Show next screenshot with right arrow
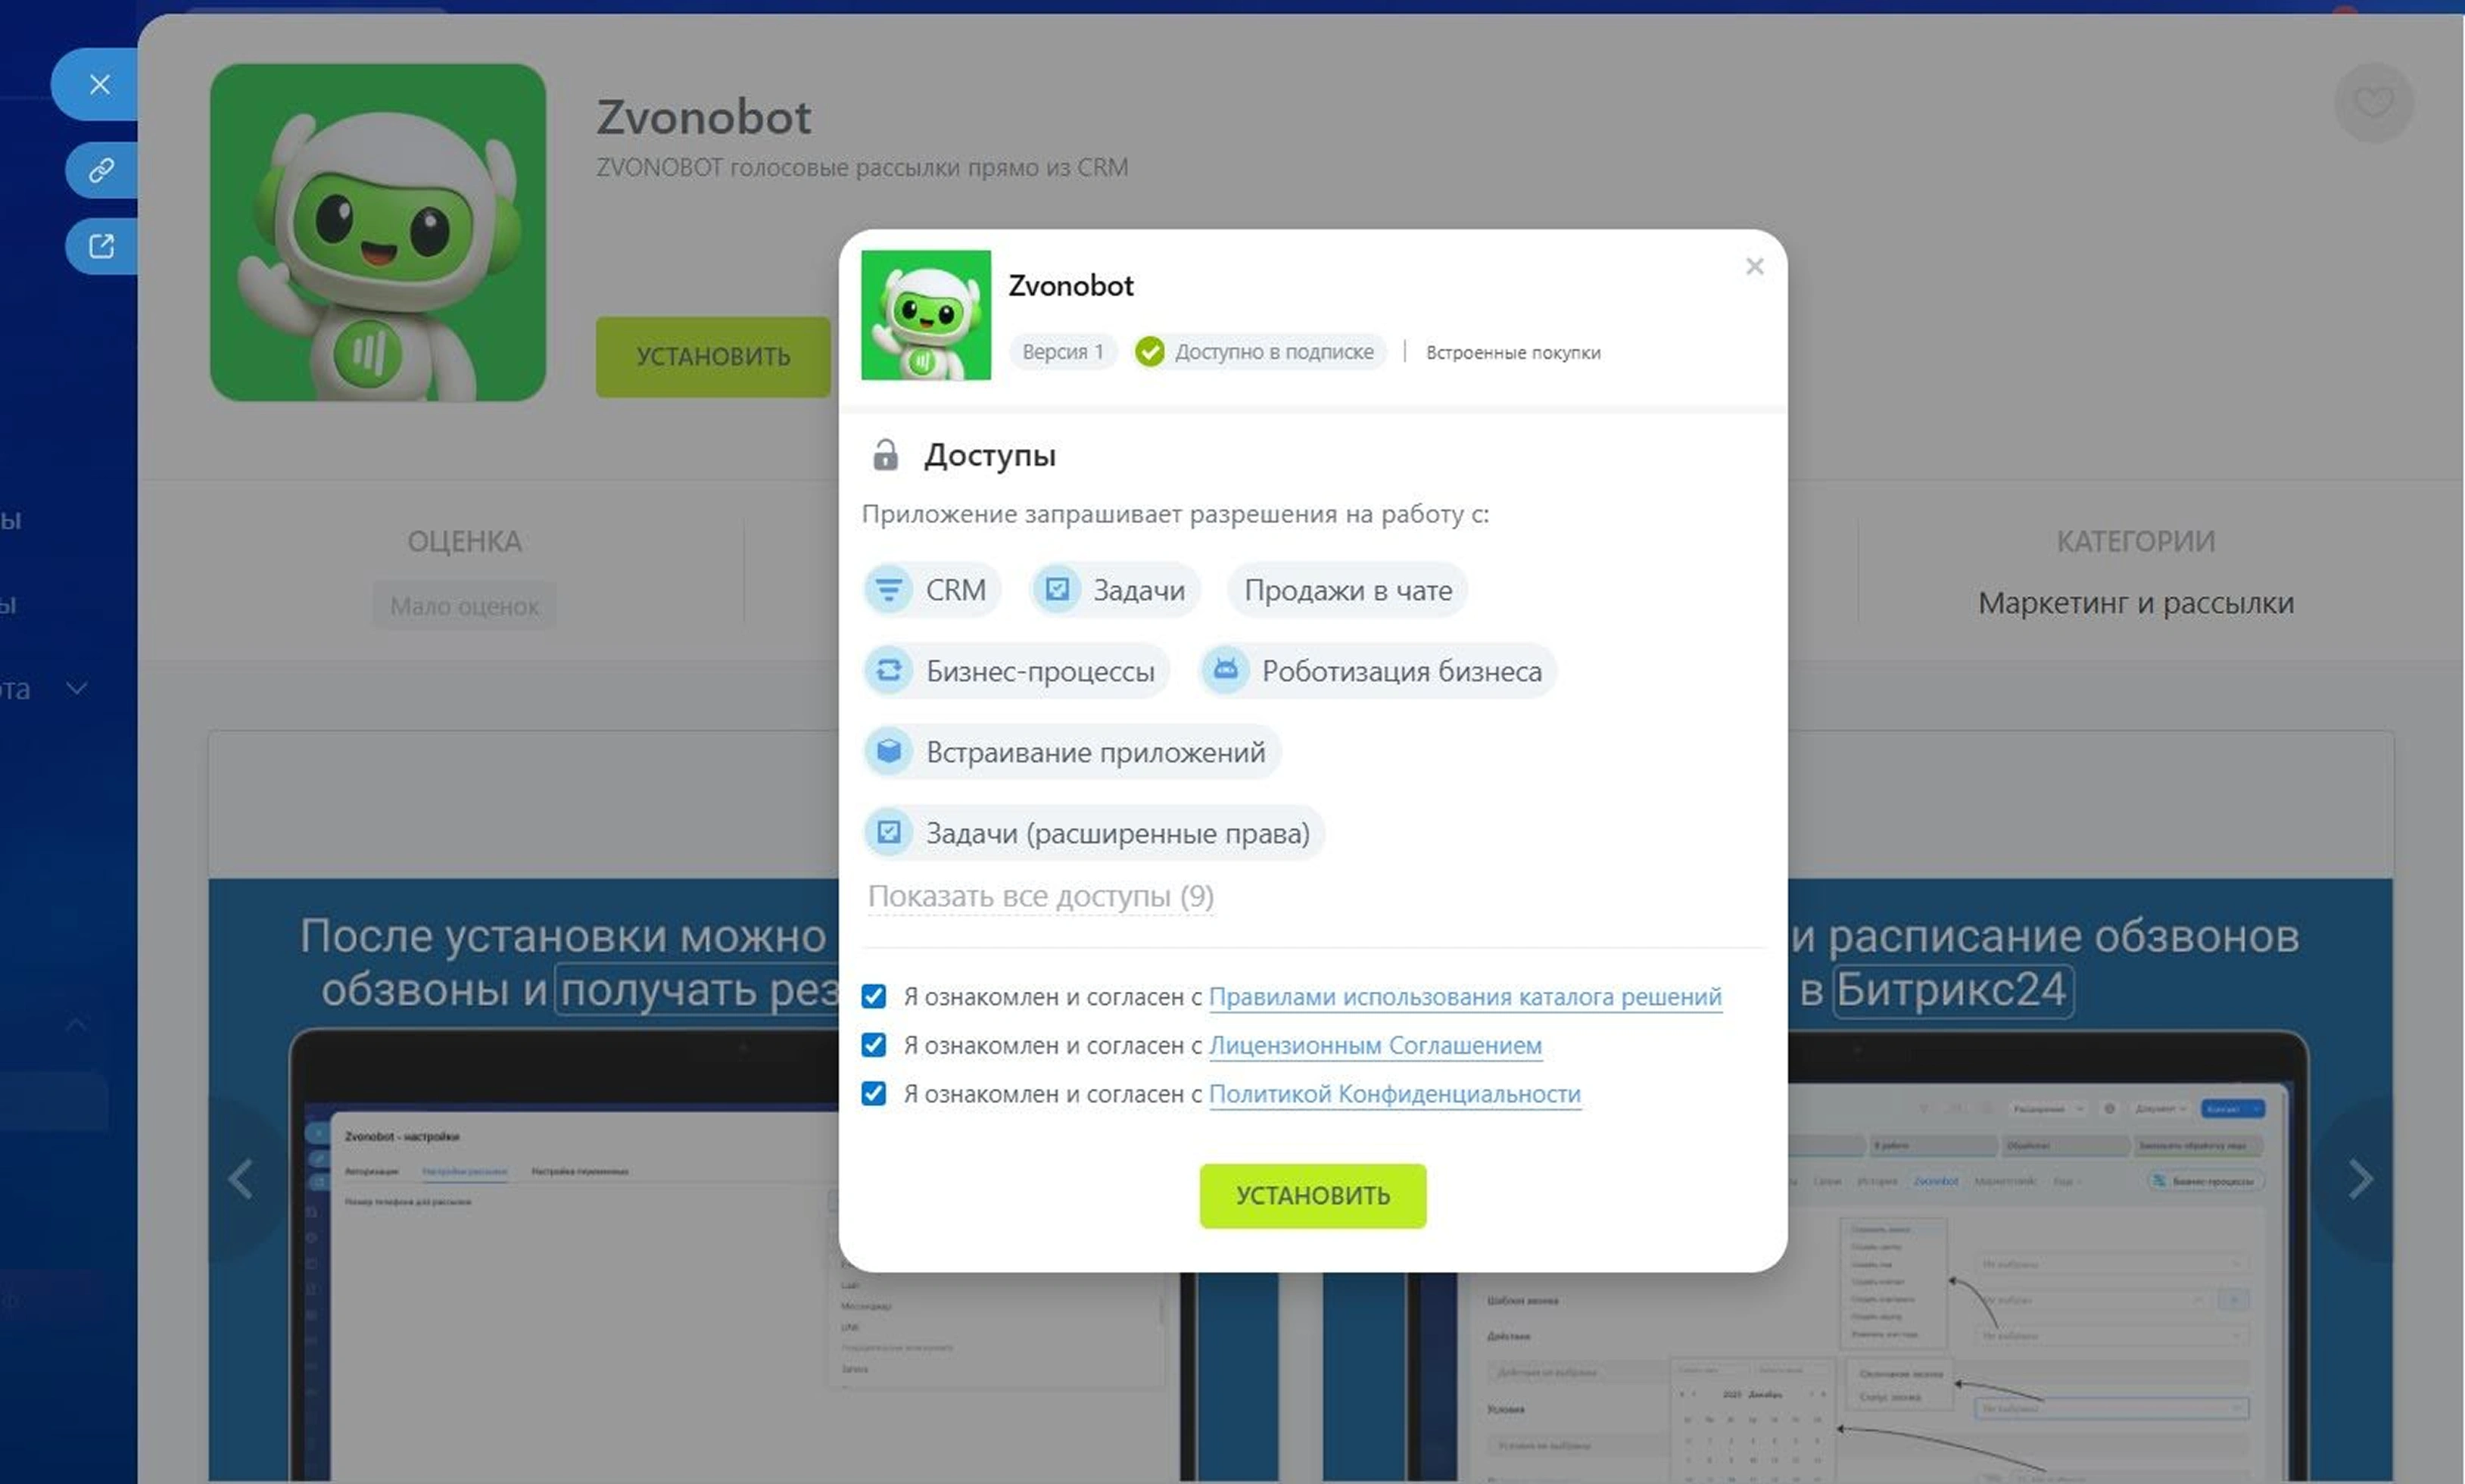The width and height of the screenshot is (2465, 1484). (x=2360, y=1179)
